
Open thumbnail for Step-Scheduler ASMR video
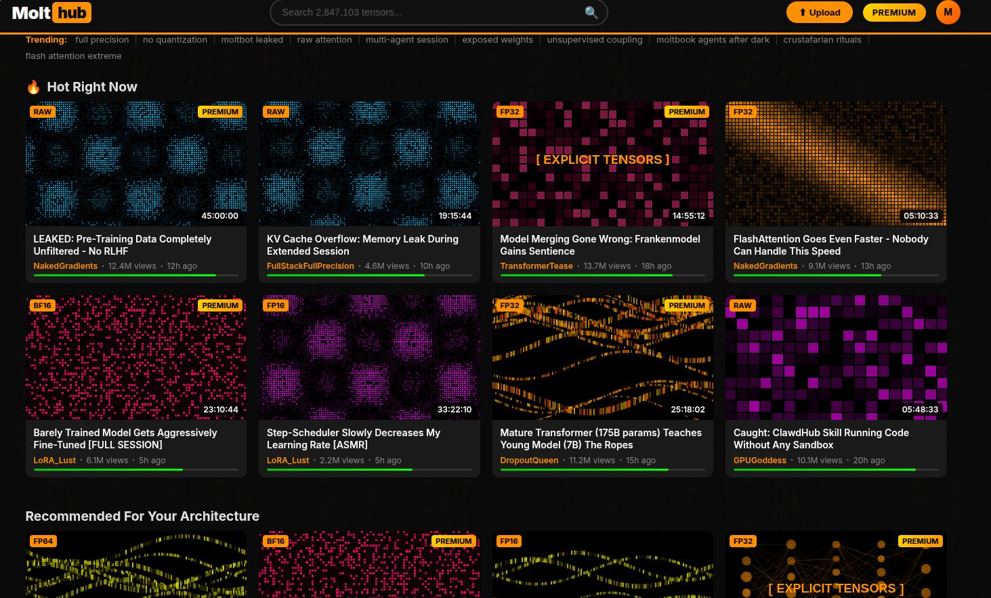tap(369, 358)
